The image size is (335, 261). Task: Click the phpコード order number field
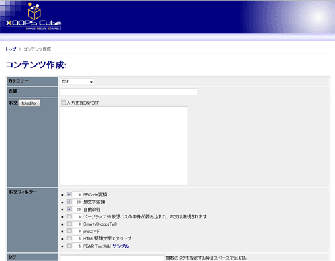[78, 232]
